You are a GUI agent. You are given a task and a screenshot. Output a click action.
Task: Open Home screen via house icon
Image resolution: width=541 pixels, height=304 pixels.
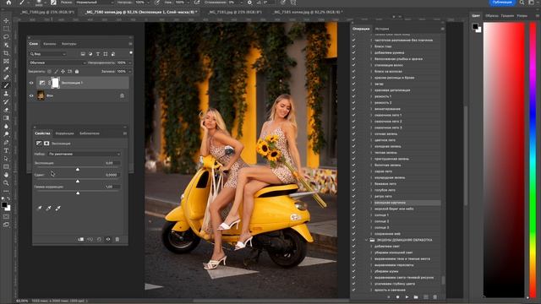tap(8, 3)
